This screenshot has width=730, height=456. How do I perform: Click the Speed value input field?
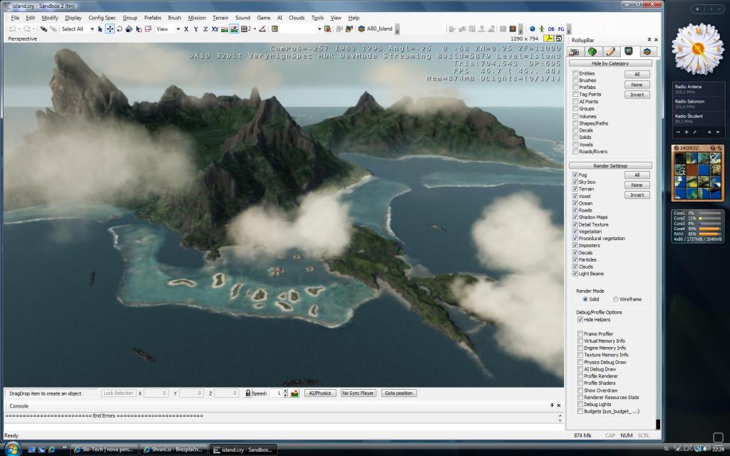coord(276,393)
